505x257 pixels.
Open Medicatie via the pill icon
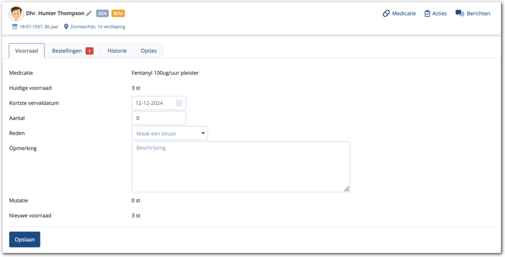(x=386, y=13)
